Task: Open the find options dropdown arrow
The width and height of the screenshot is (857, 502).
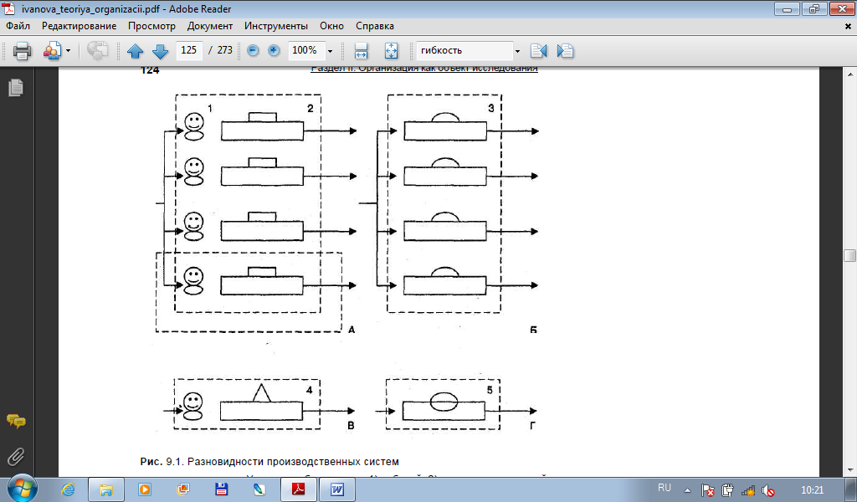Action: click(517, 51)
